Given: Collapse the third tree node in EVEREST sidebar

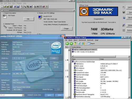Looking at the screenshot, I should (66, 77).
